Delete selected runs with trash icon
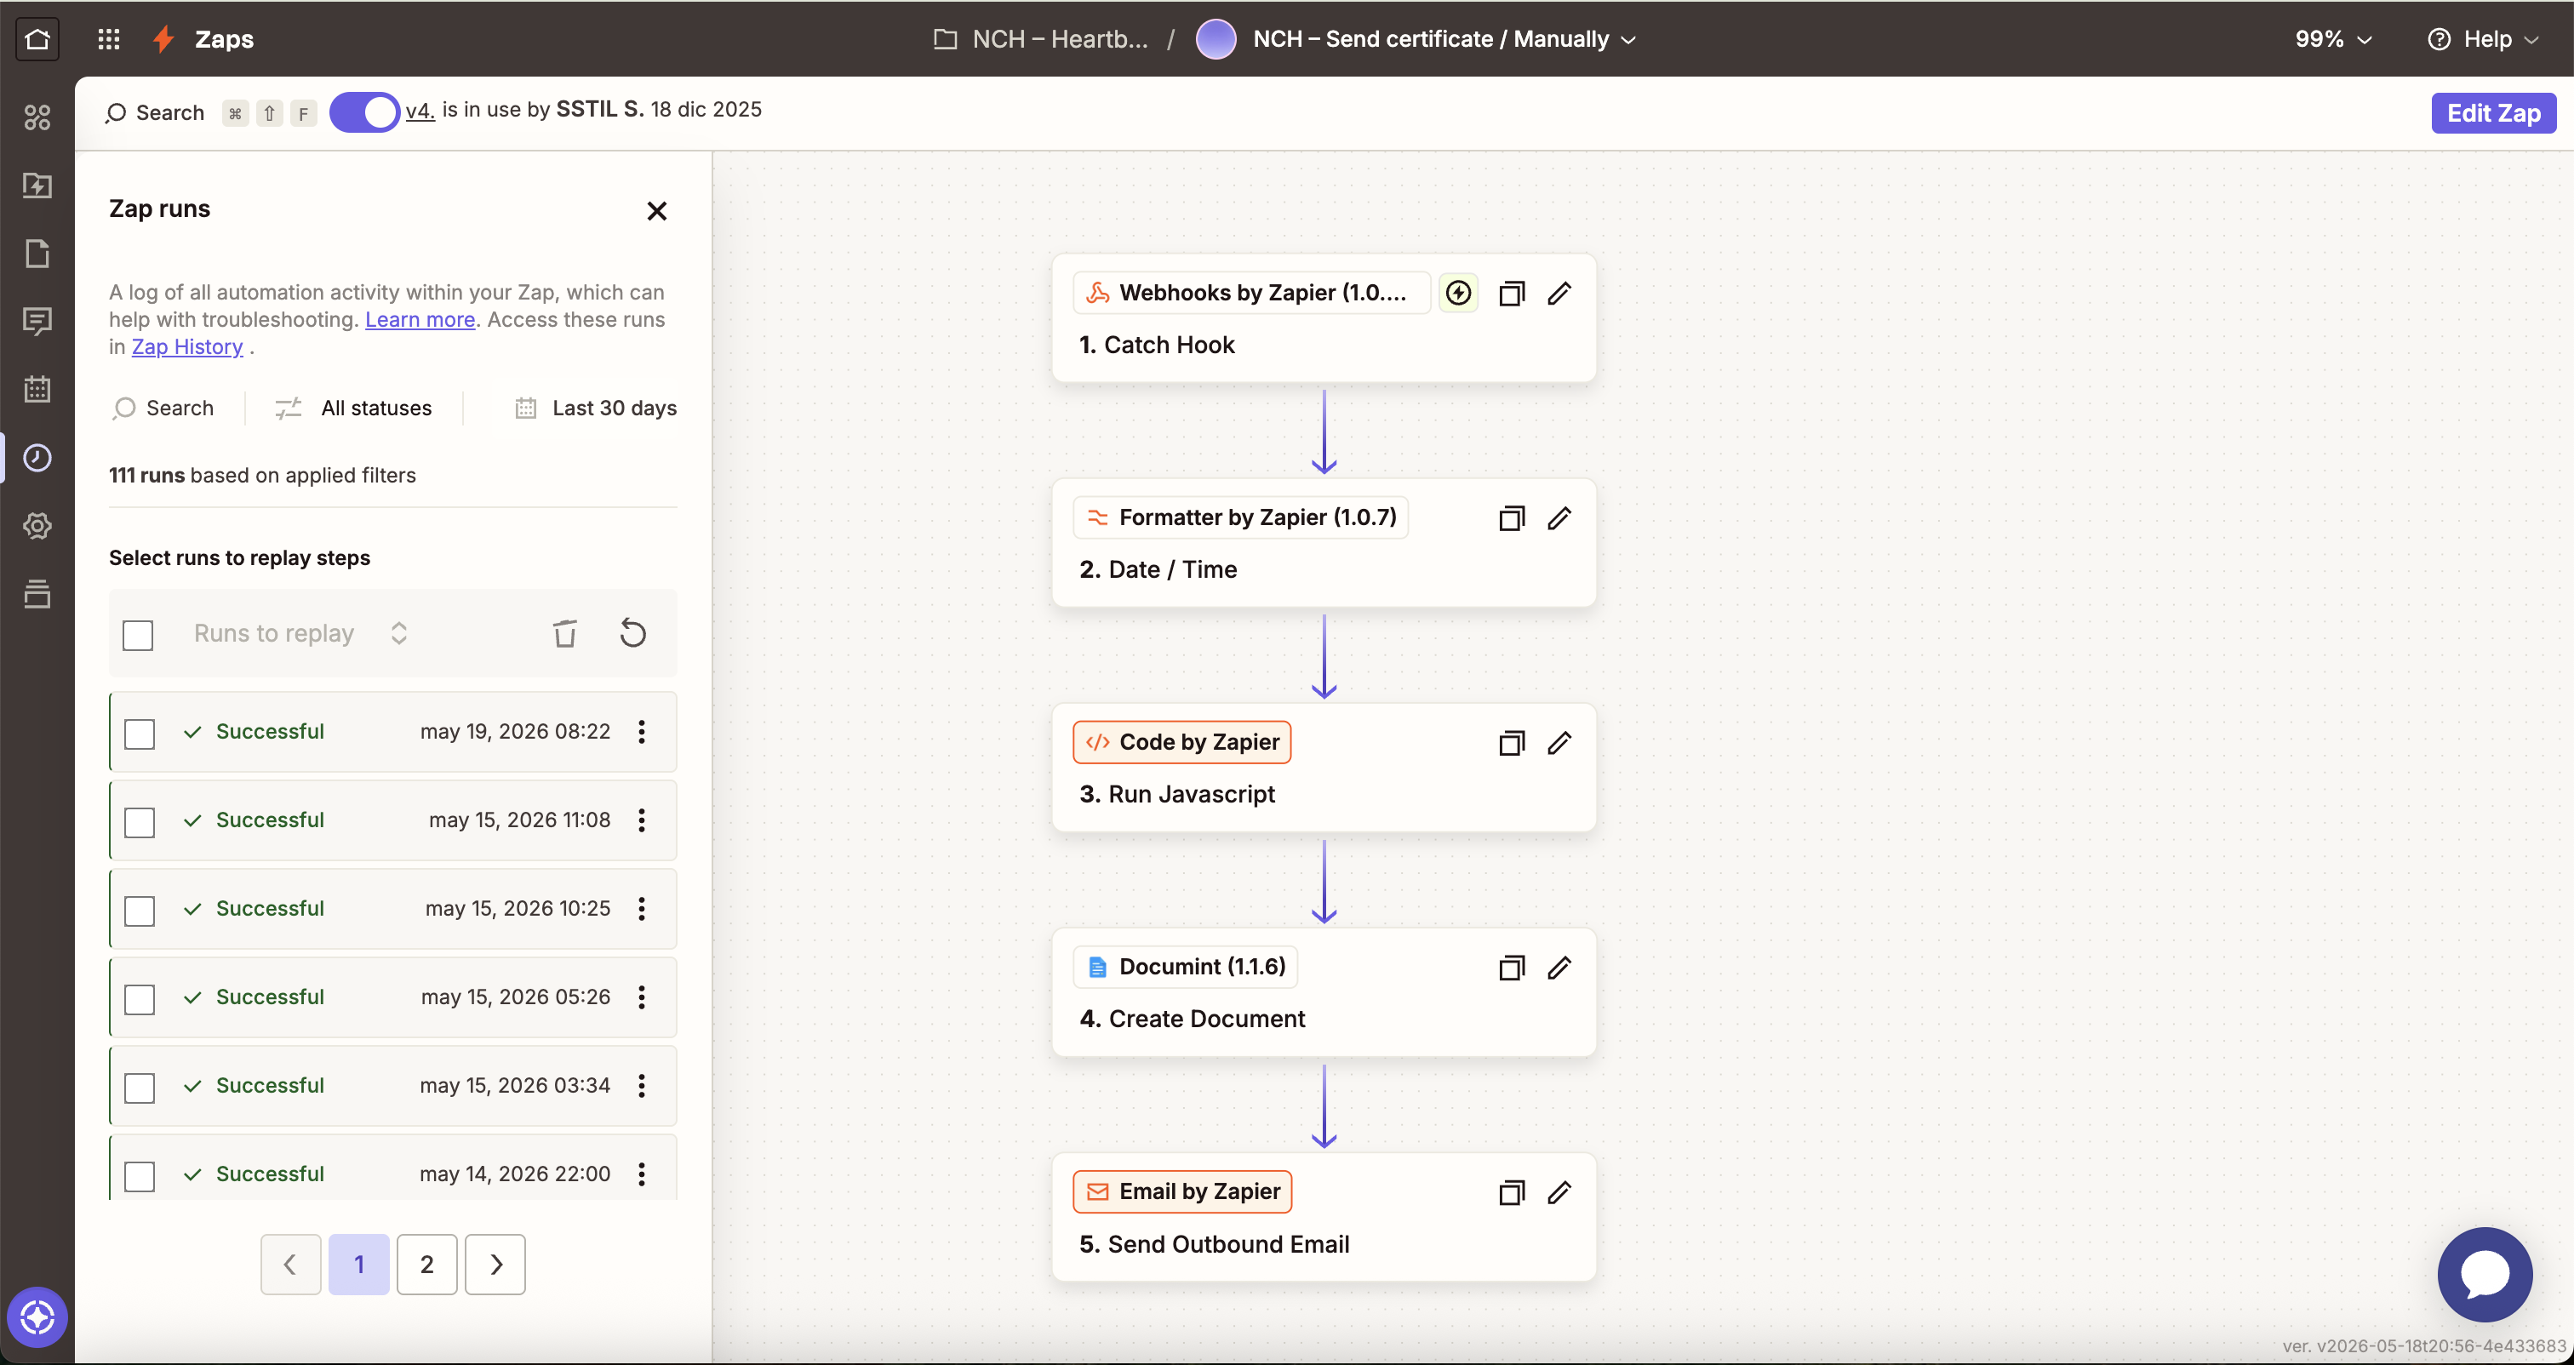This screenshot has height=1365, width=2574. (x=564, y=633)
